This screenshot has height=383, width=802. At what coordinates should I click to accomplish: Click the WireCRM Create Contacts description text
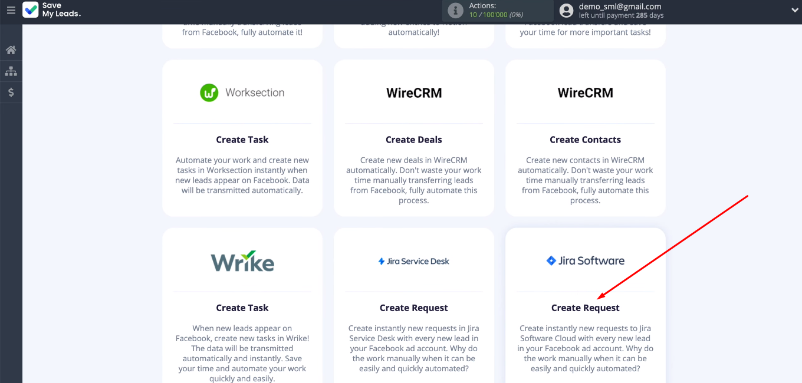coord(586,180)
